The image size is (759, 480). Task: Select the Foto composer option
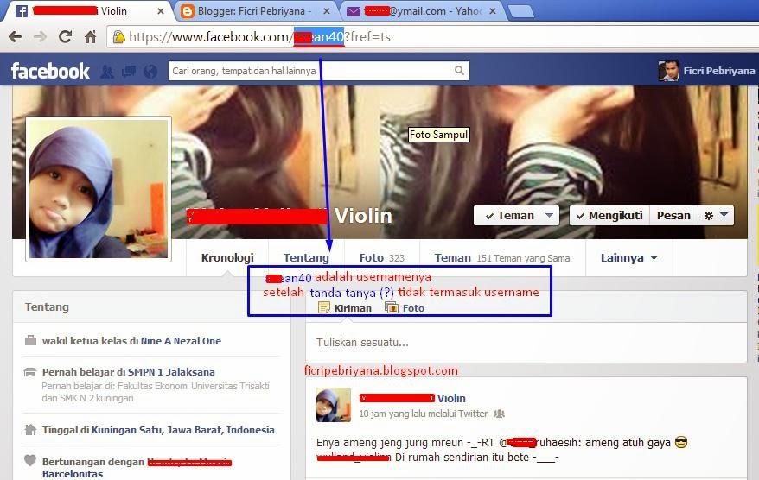coord(405,308)
